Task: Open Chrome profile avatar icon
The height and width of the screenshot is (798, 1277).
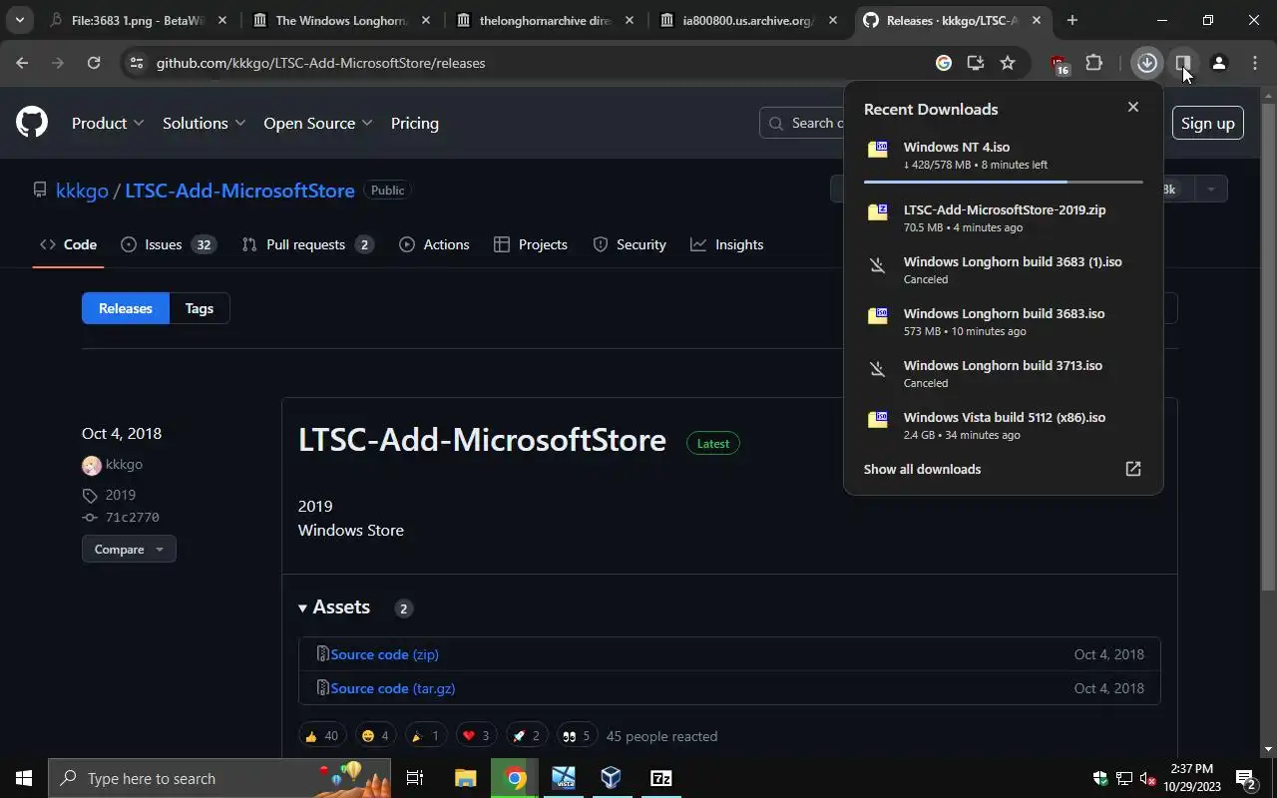Action: pyautogui.click(x=1218, y=63)
